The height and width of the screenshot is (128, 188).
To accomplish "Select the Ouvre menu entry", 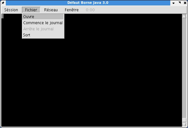I will 43,17.
